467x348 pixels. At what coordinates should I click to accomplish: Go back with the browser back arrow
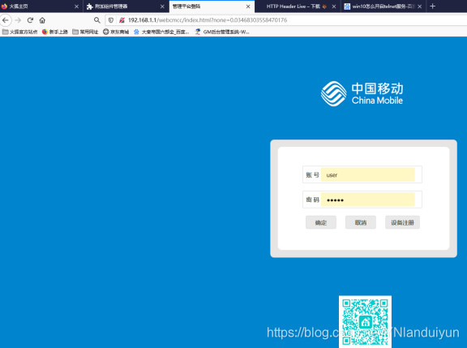6,20
